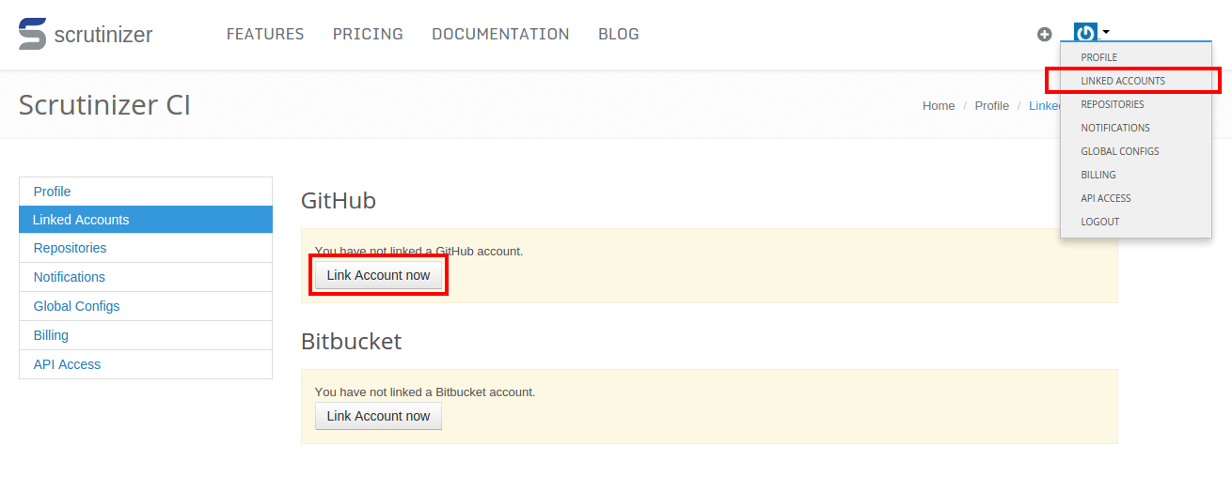The width and height of the screenshot is (1232, 492).
Task: Open Repositories in the left sidebar
Action: coord(71,248)
